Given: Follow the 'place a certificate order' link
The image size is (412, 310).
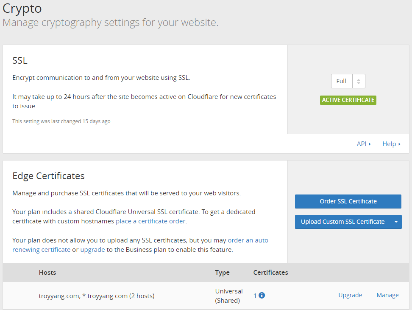Looking at the screenshot, I should point(150,221).
